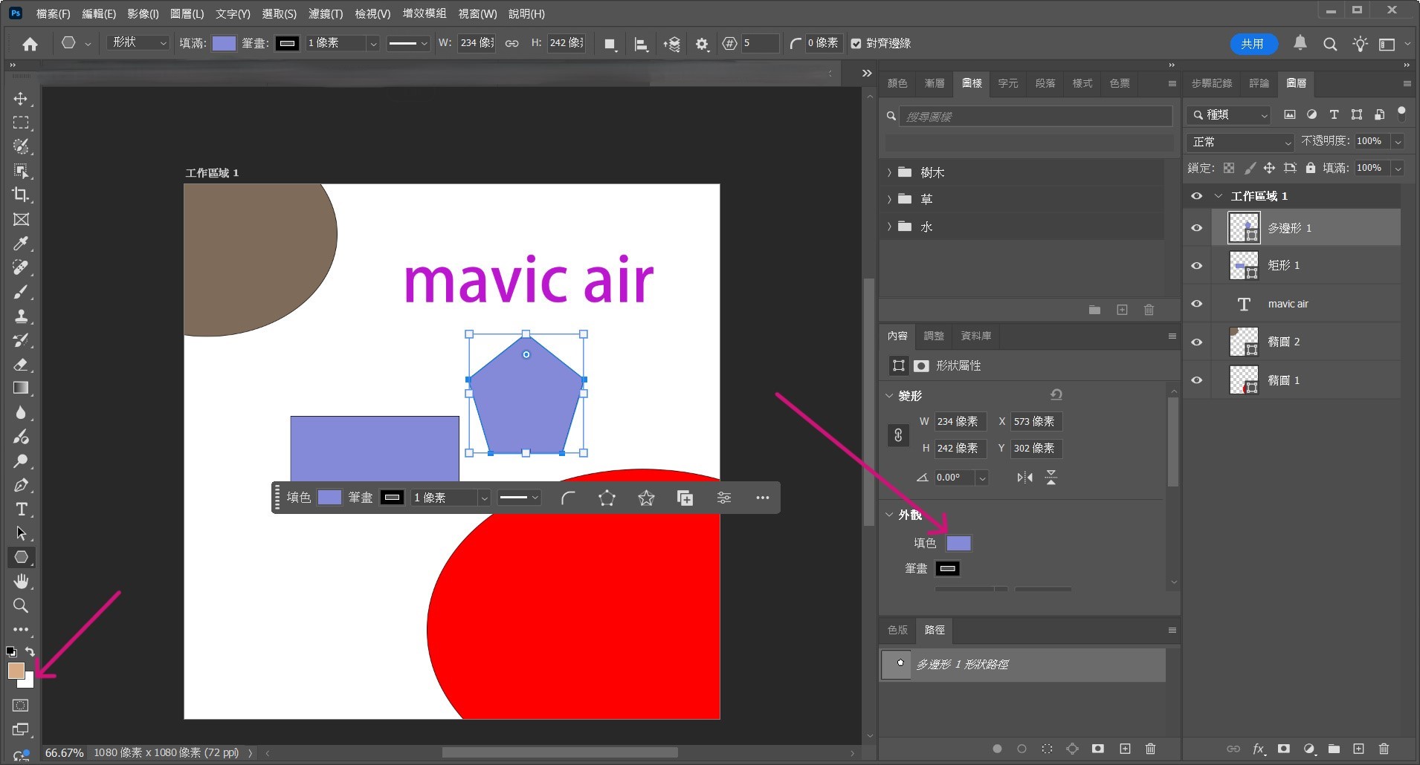Select the Clone Stamp tool
This screenshot has height=765, width=1420.
tap(21, 316)
